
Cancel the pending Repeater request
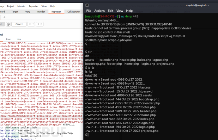point(19,24)
